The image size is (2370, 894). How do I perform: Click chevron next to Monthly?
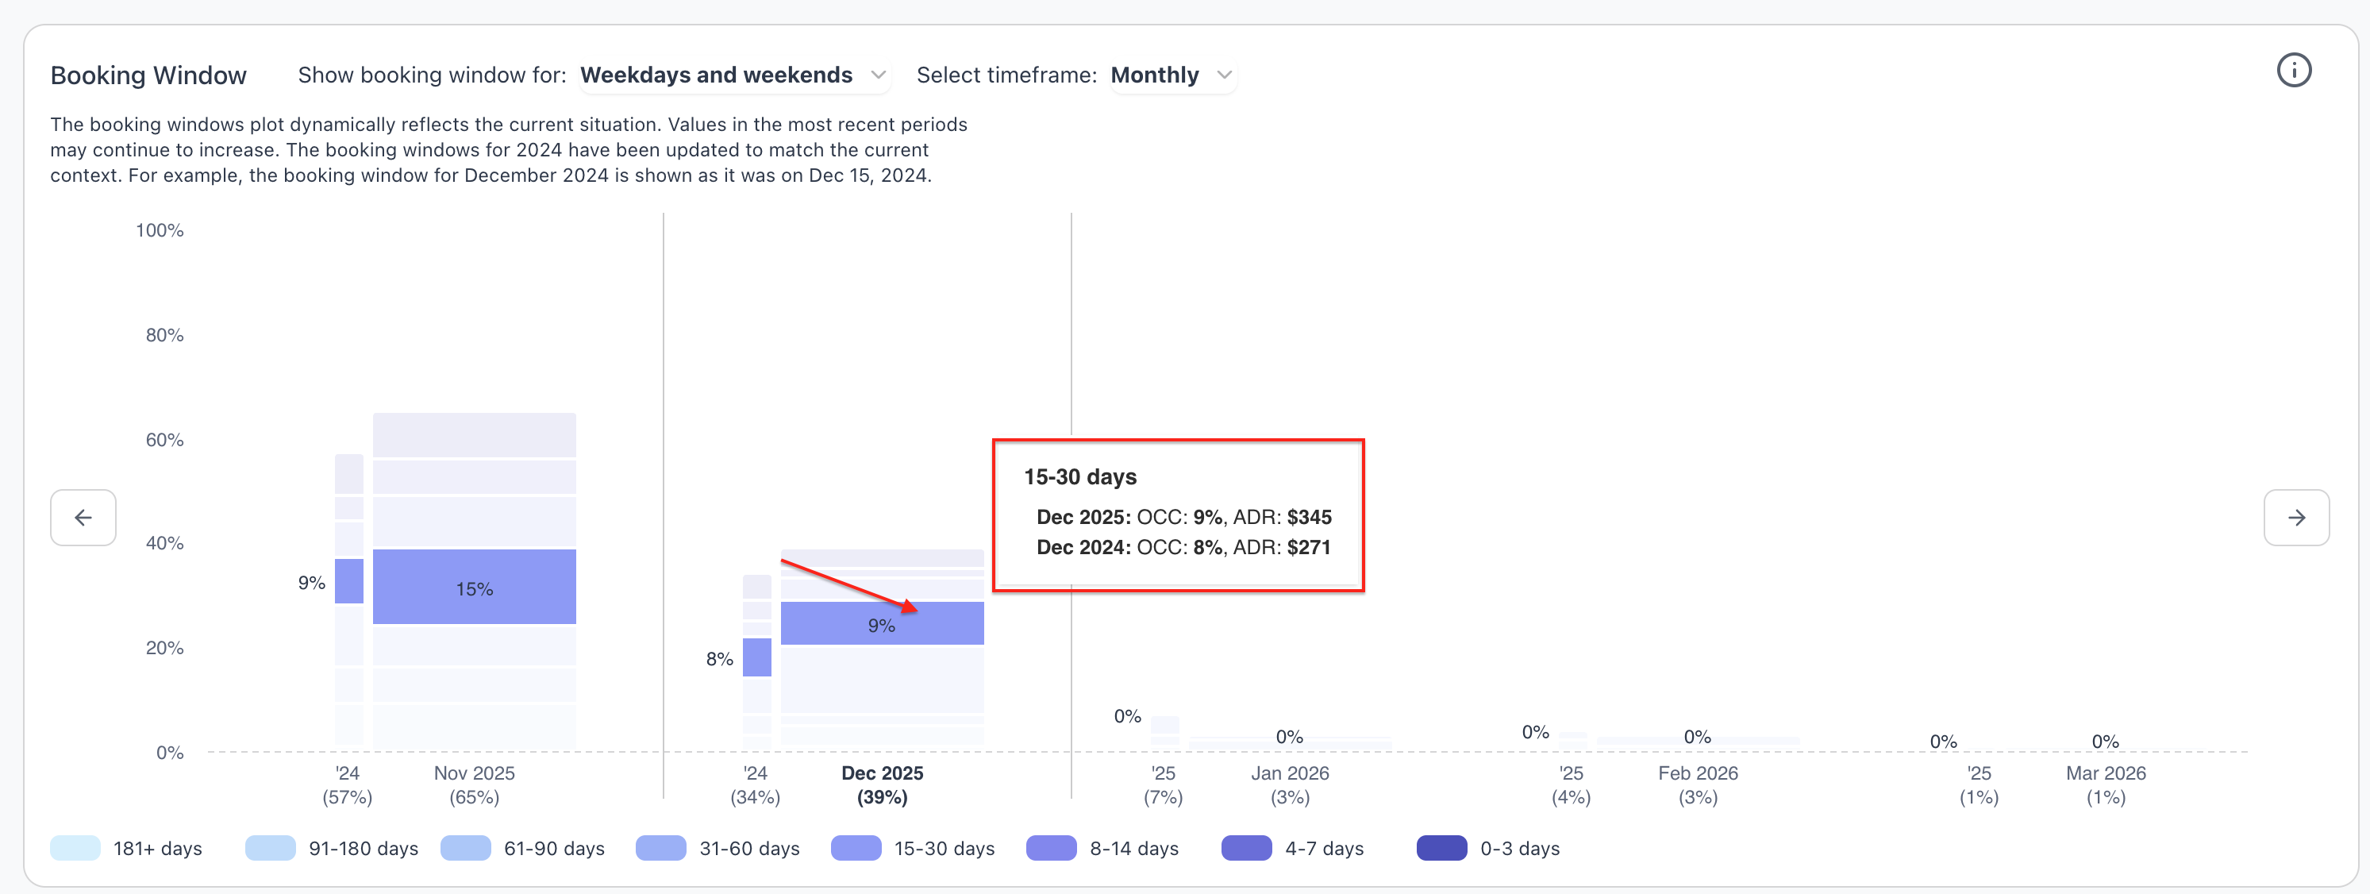coord(1224,75)
